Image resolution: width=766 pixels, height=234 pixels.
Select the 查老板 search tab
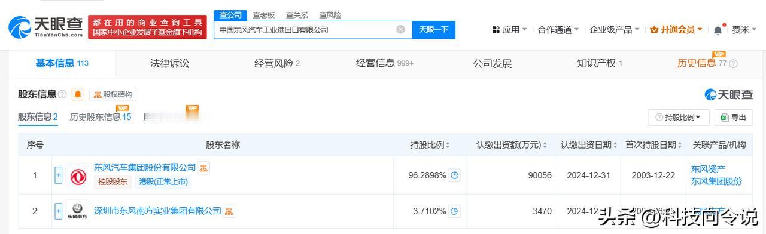(x=264, y=15)
